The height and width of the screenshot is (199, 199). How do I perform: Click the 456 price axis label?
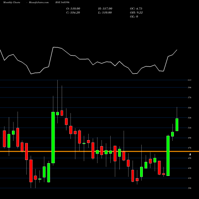point(189,158)
